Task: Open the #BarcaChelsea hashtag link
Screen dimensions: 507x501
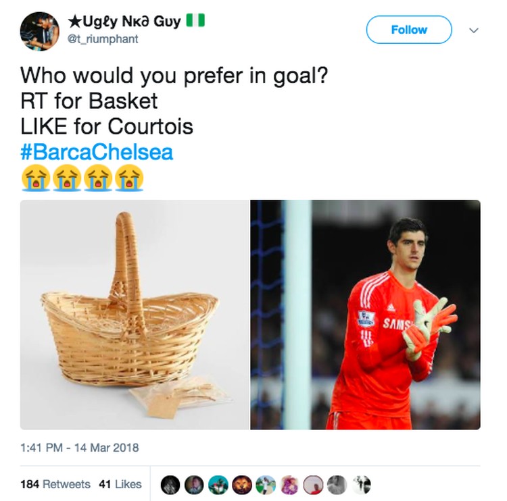Action: click(97, 152)
